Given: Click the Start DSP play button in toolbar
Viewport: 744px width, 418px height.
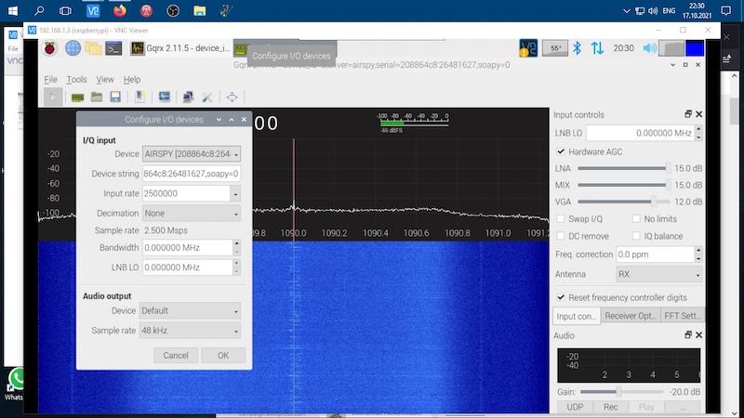Looking at the screenshot, I should pyautogui.click(x=53, y=97).
